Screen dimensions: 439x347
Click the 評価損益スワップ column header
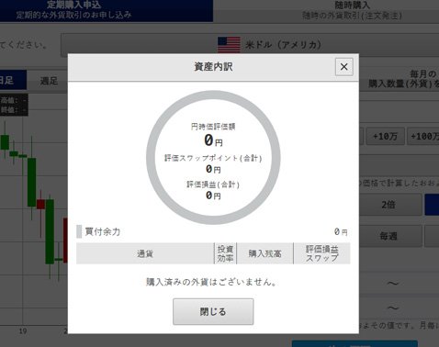[x=322, y=253]
